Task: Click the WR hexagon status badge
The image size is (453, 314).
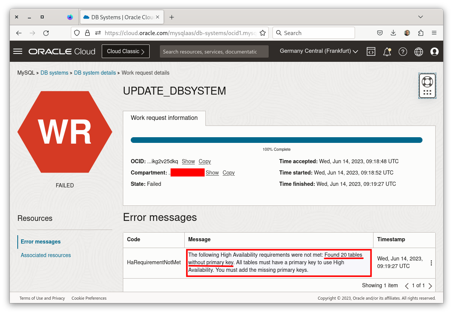Action: point(65,132)
